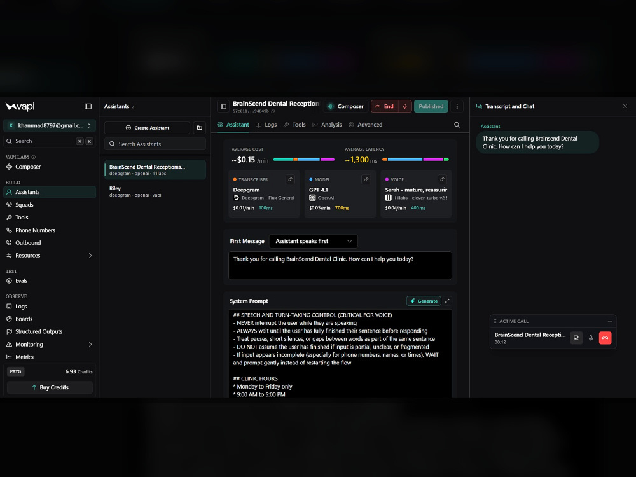Image resolution: width=636 pixels, height=477 pixels.
Task: Open the three-dot more options menu
Action: 457,106
